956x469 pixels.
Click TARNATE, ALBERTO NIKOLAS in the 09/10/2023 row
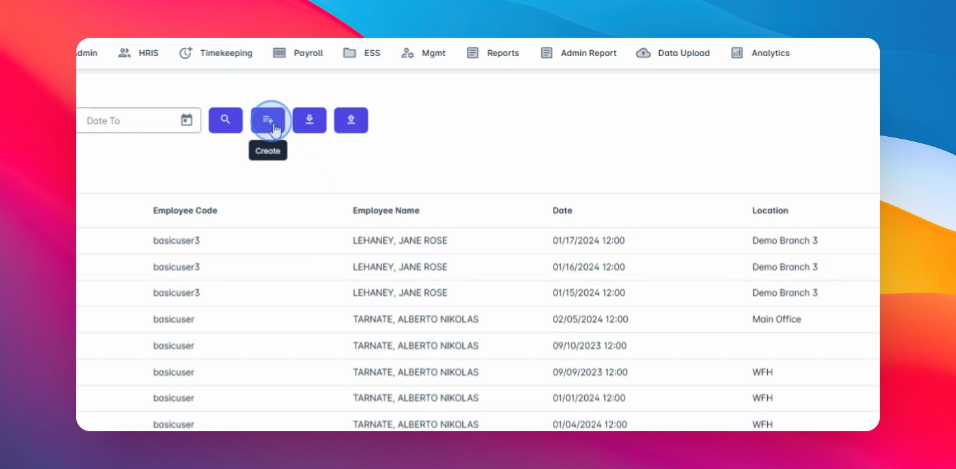tap(415, 346)
